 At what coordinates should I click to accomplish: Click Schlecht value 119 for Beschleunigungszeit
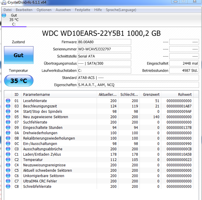[135, 106]
